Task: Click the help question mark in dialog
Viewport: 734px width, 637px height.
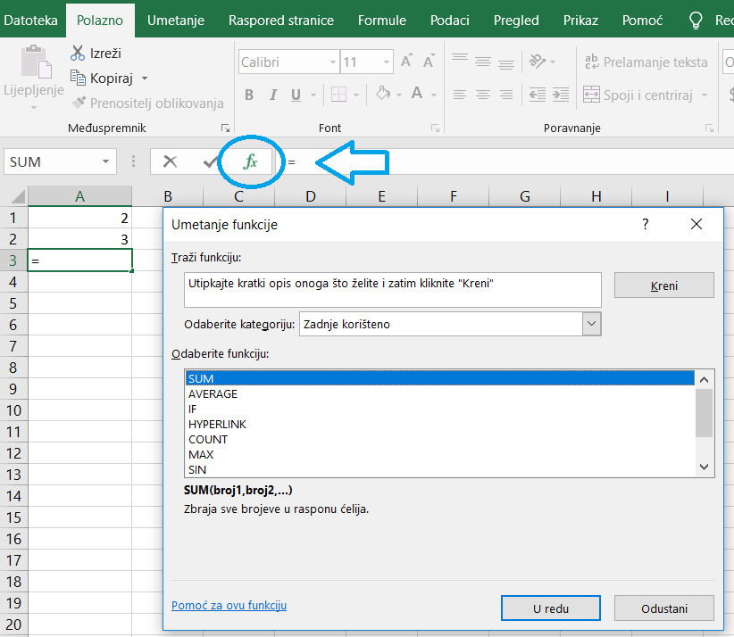Action: [646, 225]
